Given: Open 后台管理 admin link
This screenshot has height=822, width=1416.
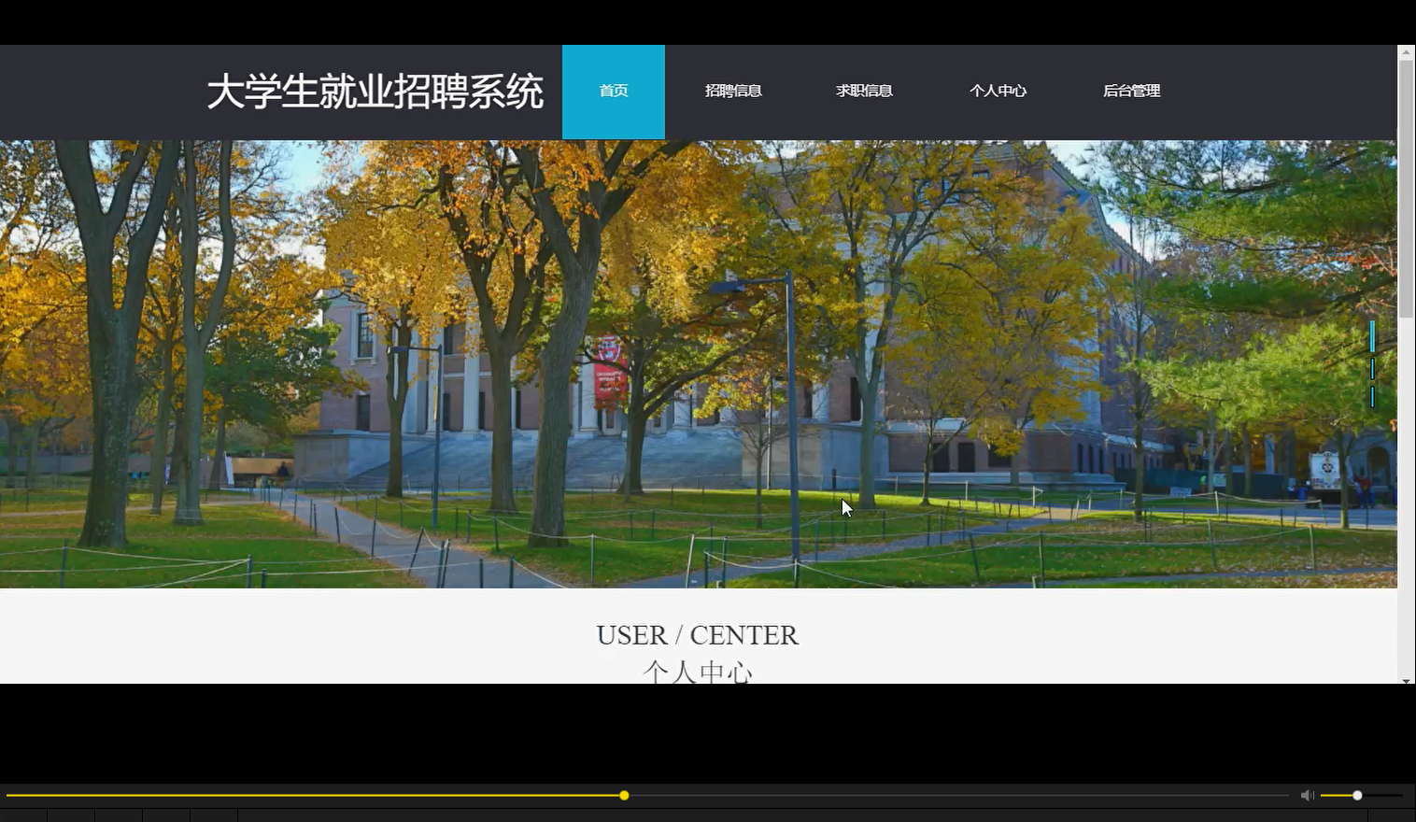Looking at the screenshot, I should 1131,91.
